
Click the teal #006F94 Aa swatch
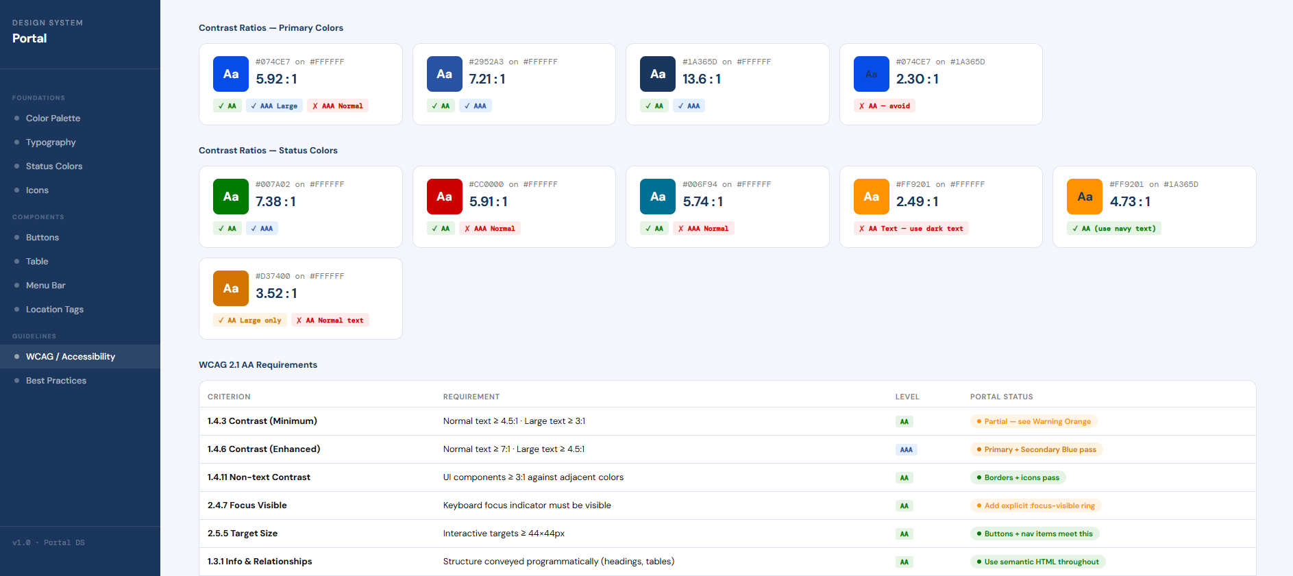coord(658,197)
